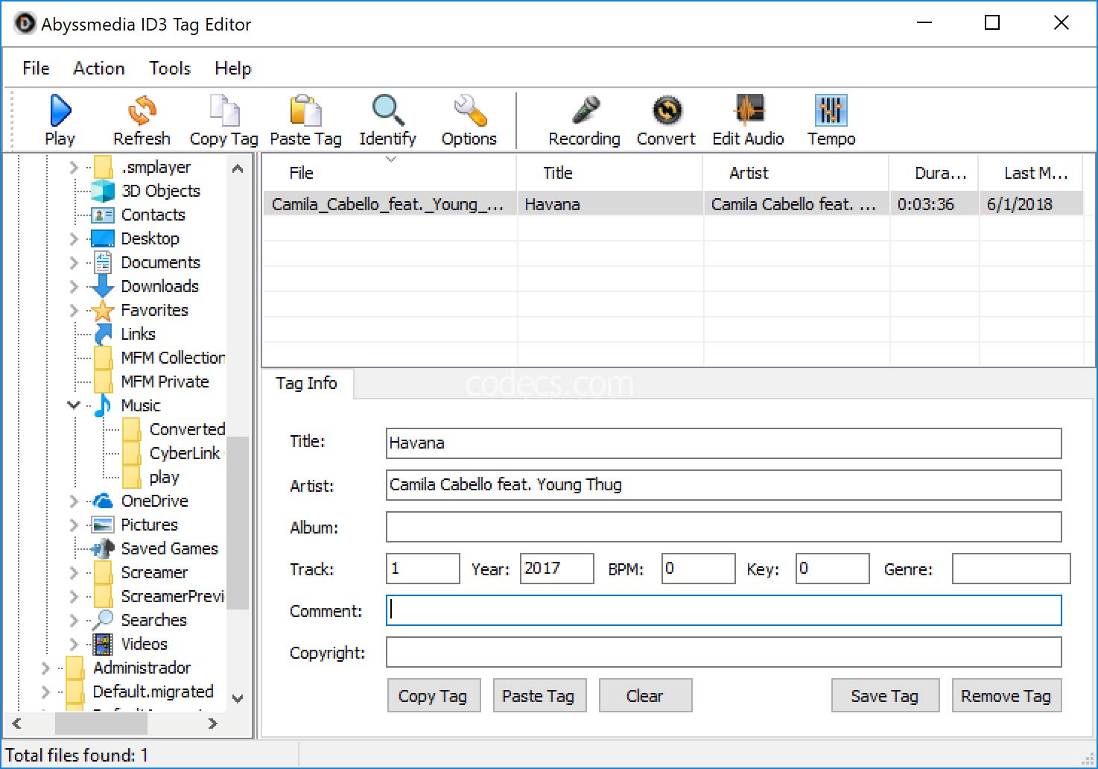Click the Save Tag button

(885, 696)
